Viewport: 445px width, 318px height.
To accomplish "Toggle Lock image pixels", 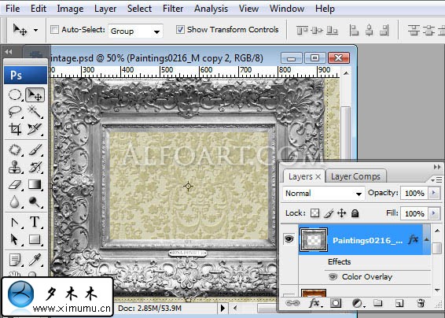I will [x=329, y=213].
